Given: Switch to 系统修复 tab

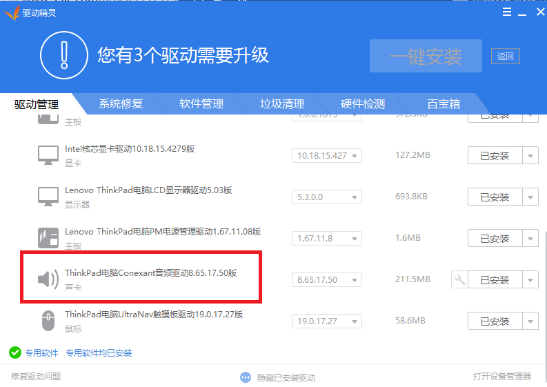Looking at the screenshot, I should (x=121, y=103).
